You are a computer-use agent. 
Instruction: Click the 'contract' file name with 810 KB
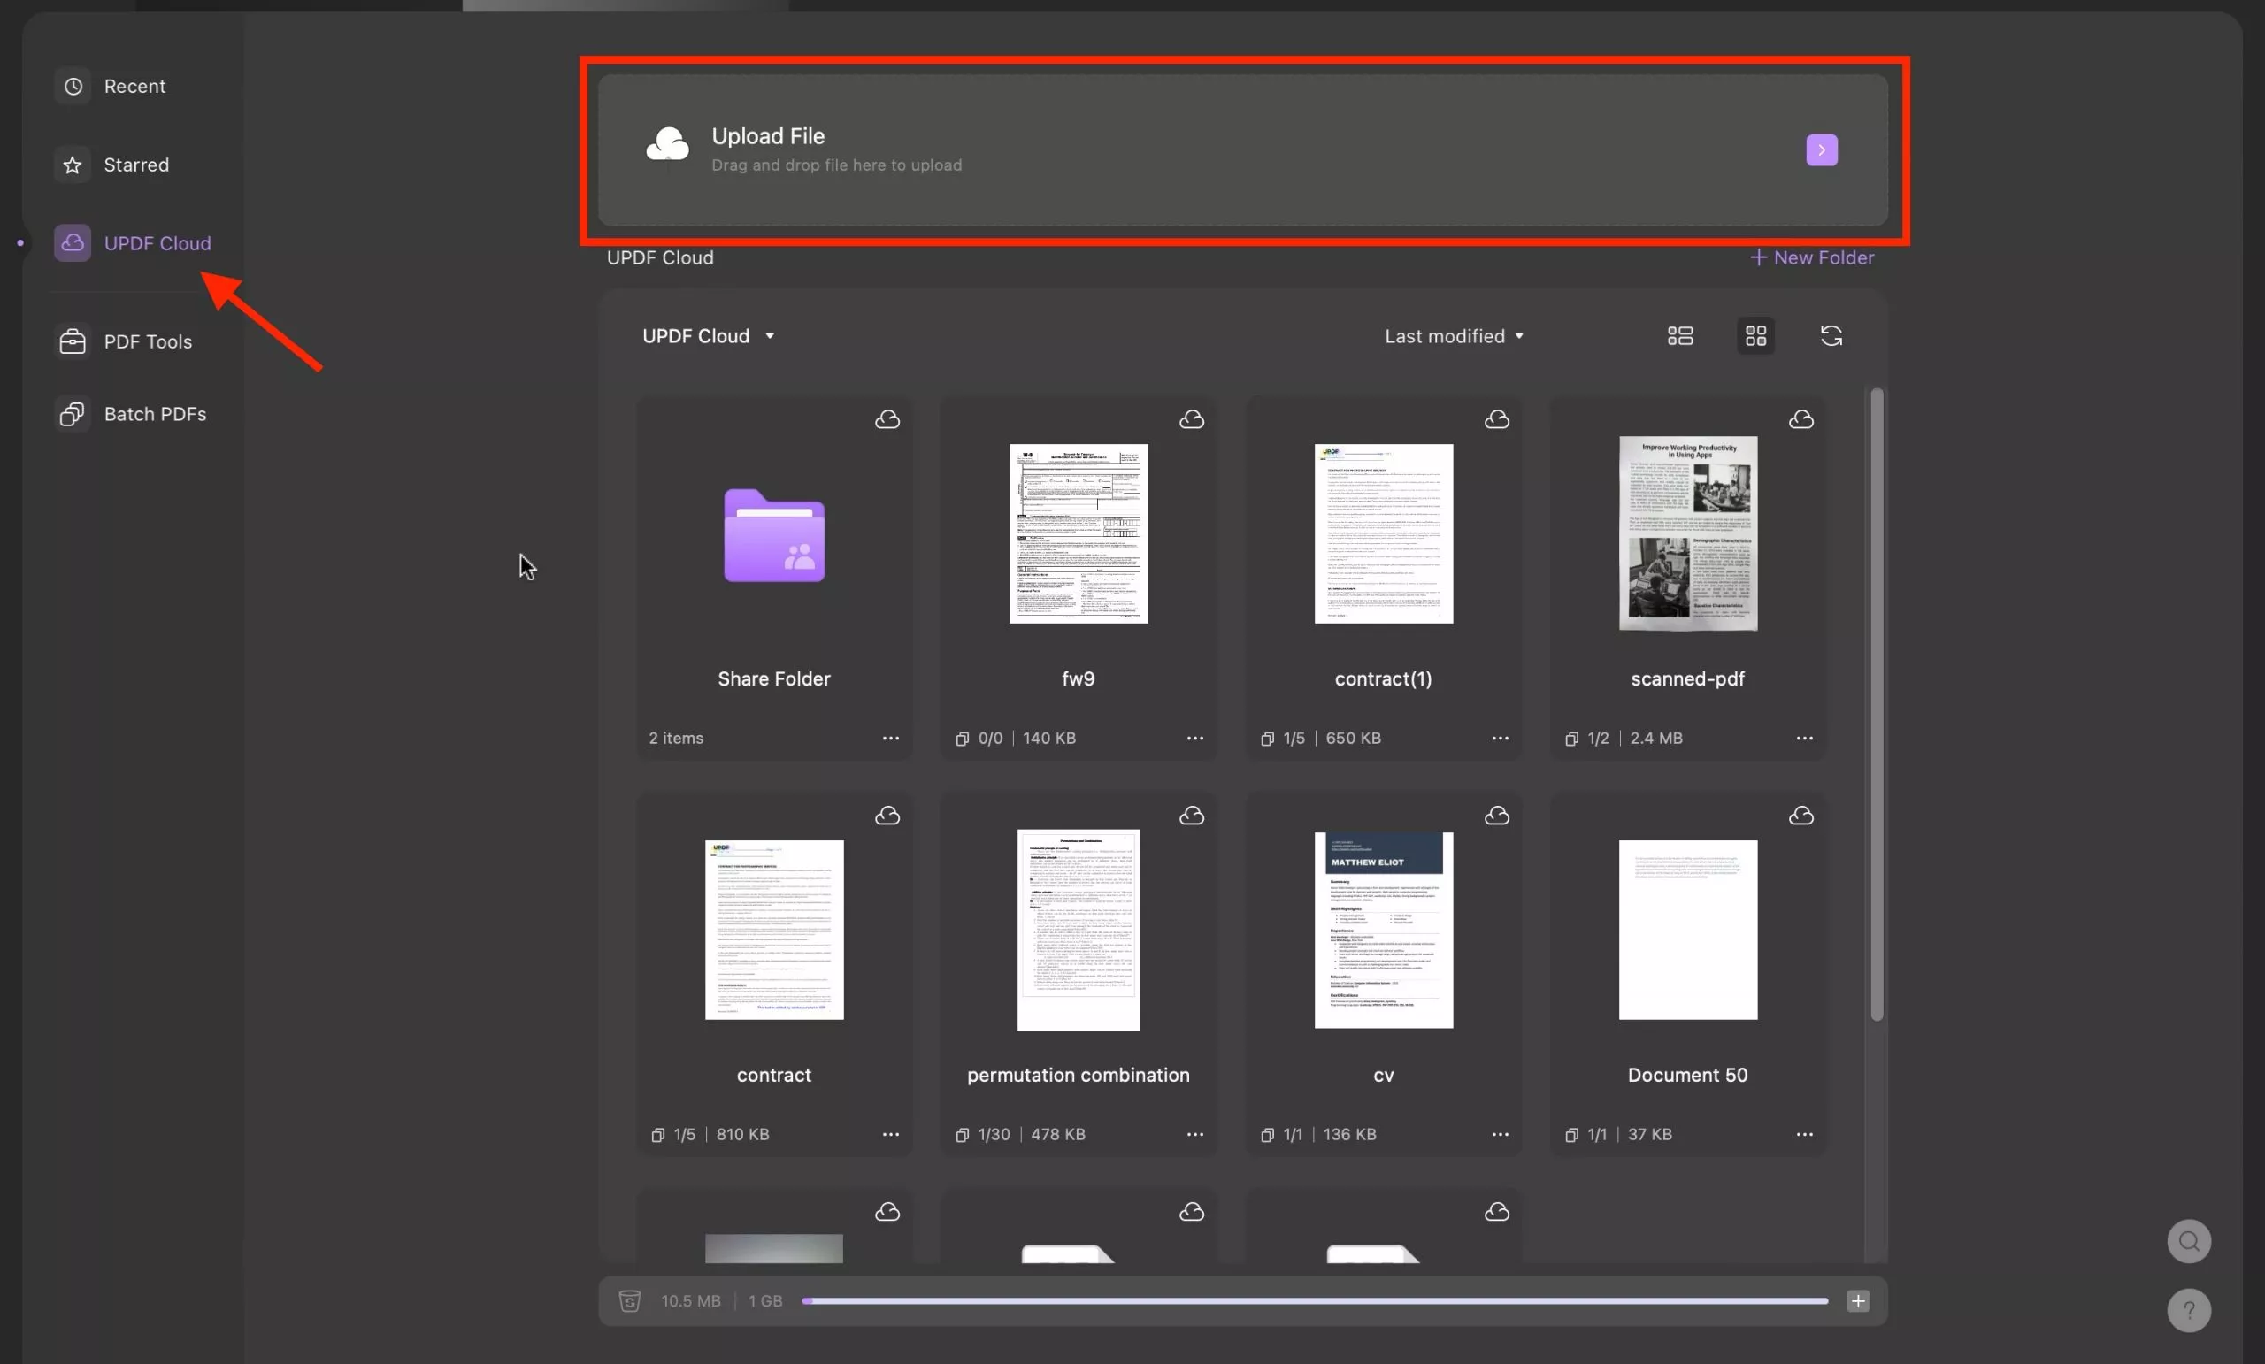pyautogui.click(x=773, y=1075)
